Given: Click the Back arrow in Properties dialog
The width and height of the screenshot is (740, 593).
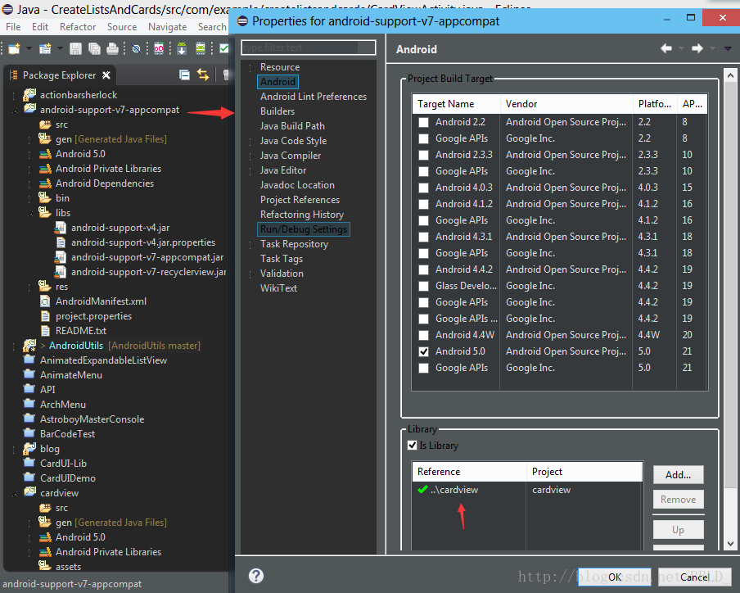Looking at the screenshot, I should click(666, 48).
